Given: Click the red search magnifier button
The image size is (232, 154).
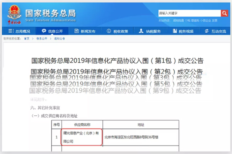Looking at the screenshot, I should [224, 13].
